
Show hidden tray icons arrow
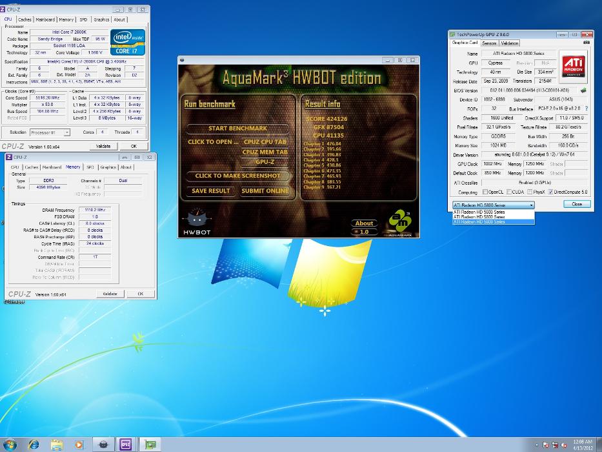tap(536, 445)
